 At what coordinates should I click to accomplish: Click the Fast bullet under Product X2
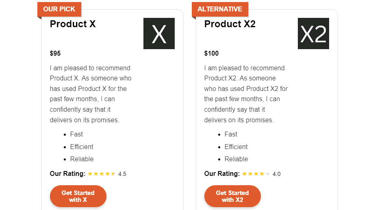tap(231, 134)
